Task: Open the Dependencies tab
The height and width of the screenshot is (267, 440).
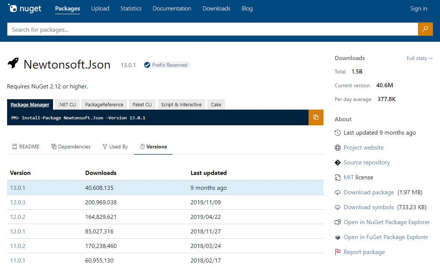Action: tap(71, 147)
